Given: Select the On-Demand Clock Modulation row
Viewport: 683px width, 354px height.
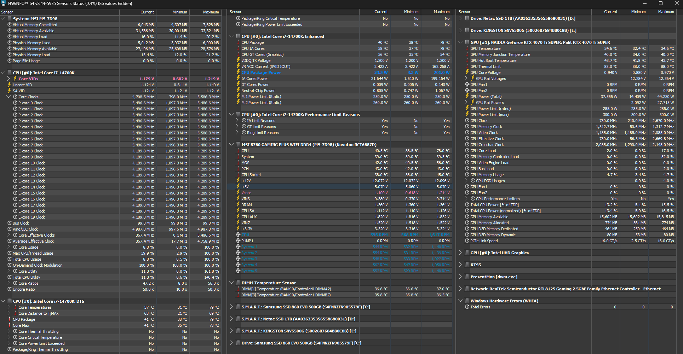Looking at the screenshot, I should click(x=110, y=265).
